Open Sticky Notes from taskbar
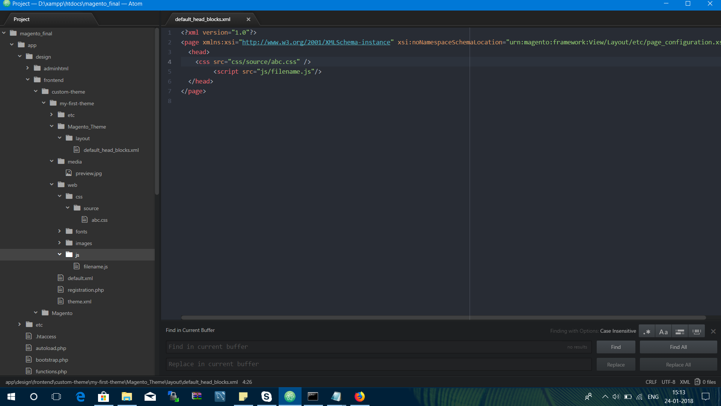This screenshot has height=406, width=721. point(243,397)
